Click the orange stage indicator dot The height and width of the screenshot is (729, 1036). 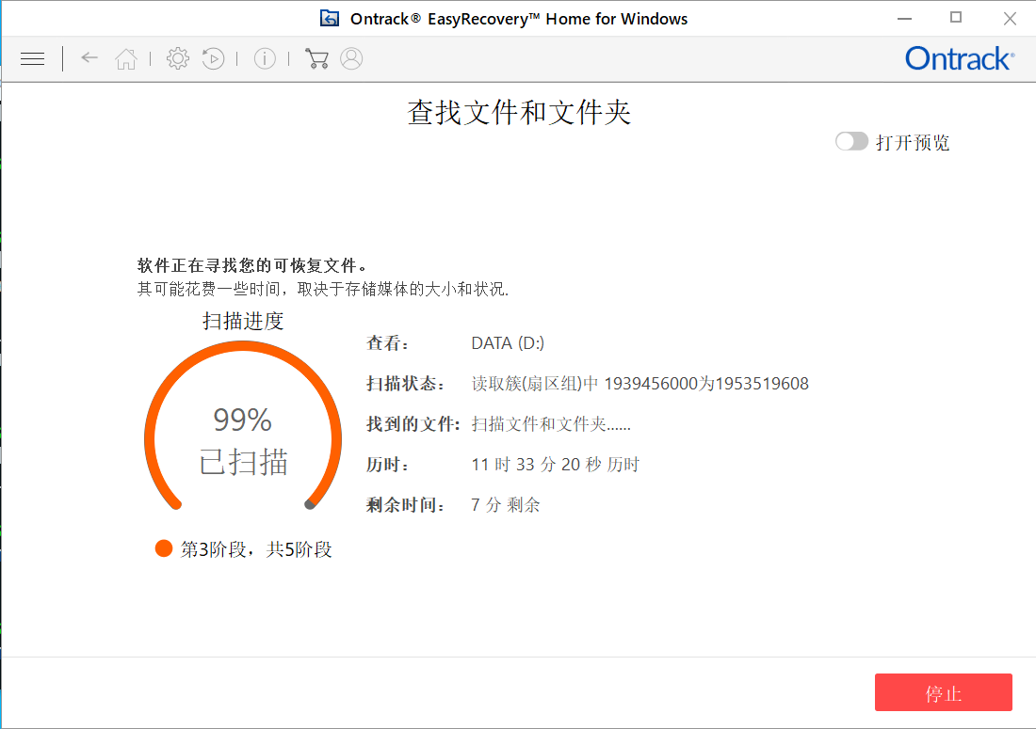point(164,548)
